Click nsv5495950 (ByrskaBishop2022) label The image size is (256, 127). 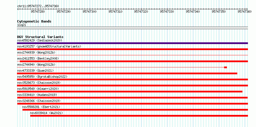point(42,77)
